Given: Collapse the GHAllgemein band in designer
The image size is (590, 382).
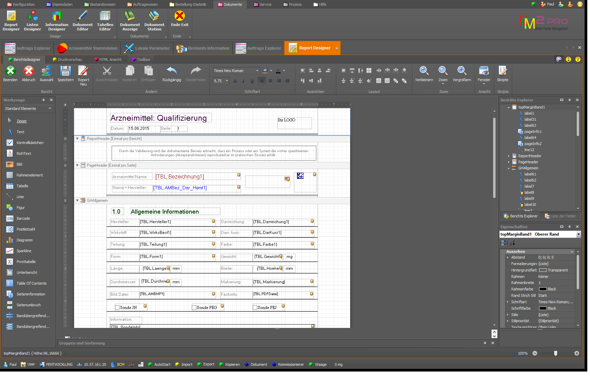Looking at the screenshot, I should tap(77, 200).
